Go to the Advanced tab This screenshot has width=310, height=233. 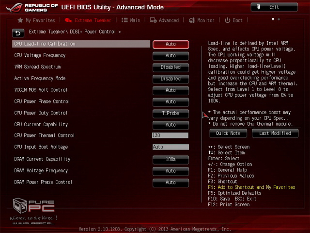pos(164,20)
